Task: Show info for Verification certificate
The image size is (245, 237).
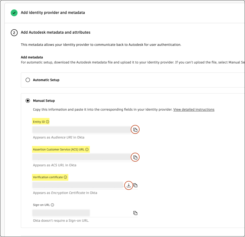Action: point(65,177)
